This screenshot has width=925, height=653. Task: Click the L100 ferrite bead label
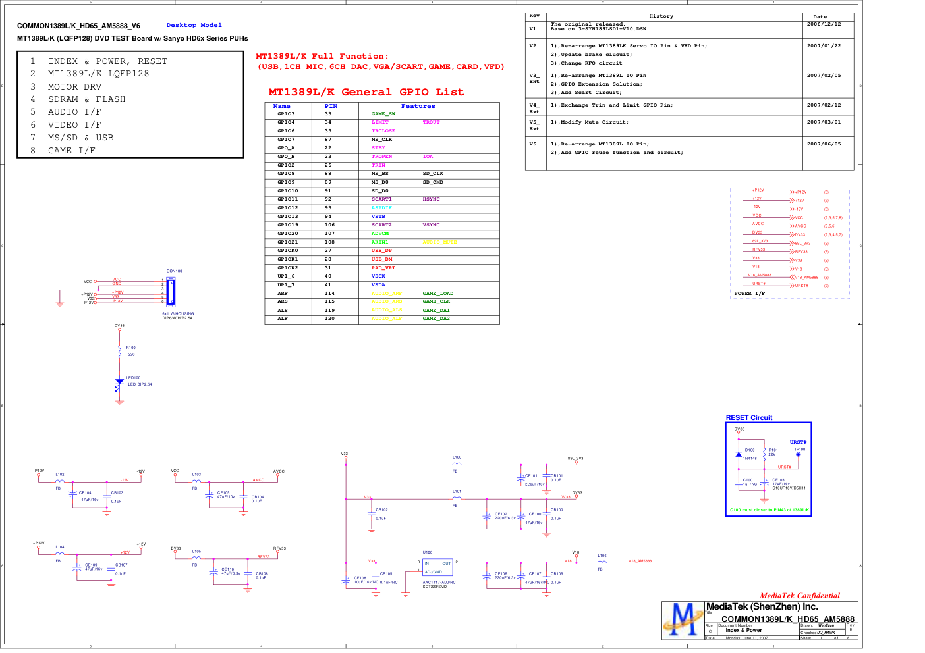(x=457, y=457)
